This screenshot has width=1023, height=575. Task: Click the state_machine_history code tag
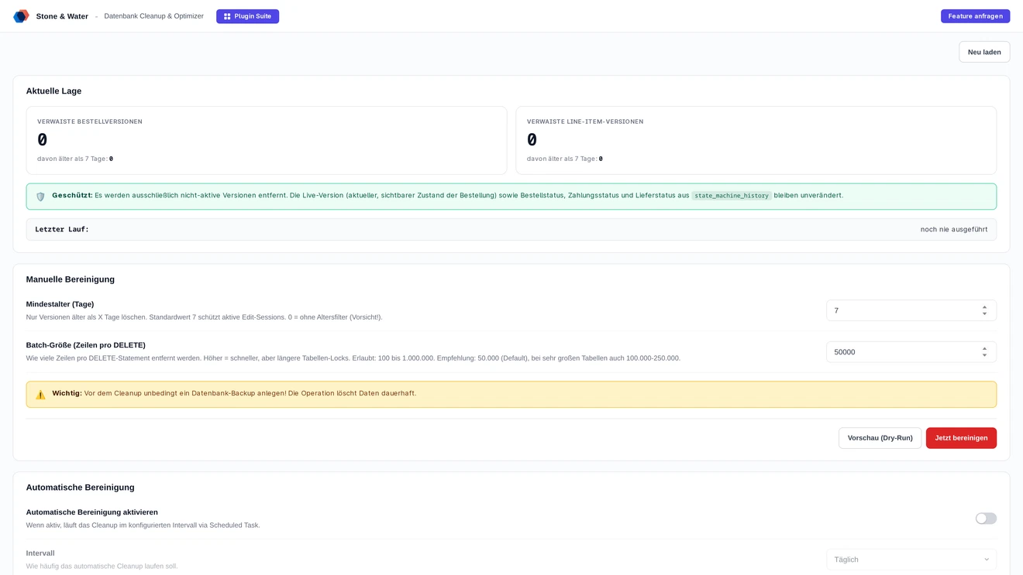[x=731, y=196]
